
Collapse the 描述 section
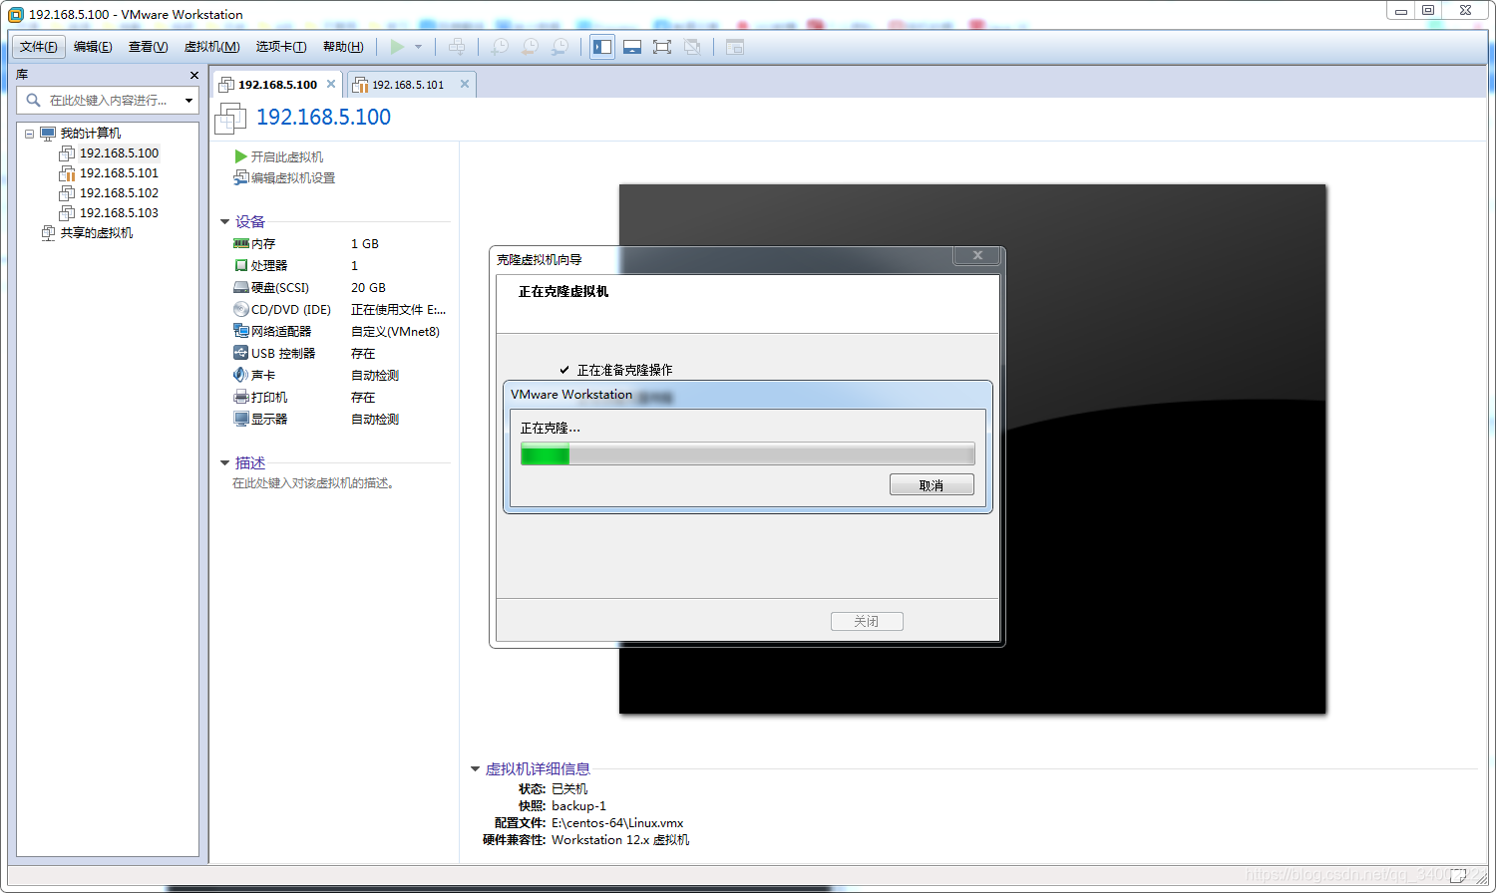(224, 462)
